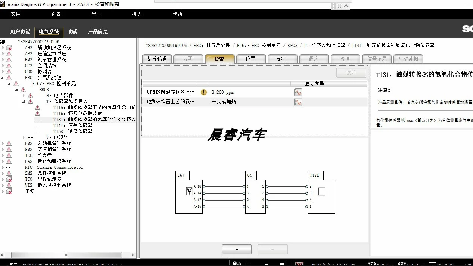
Task: Open the 显示 menu
Action: pos(96,14)
